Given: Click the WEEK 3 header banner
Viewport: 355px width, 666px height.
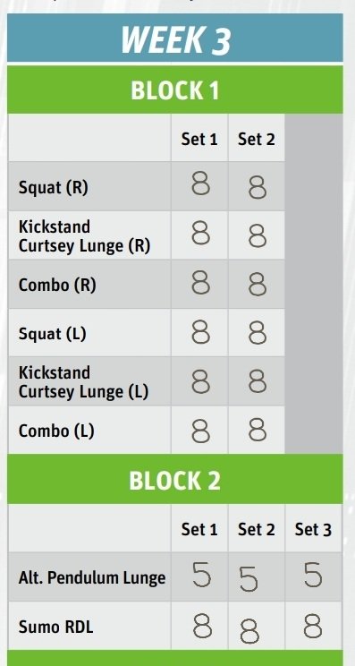Looking at the screenshot, I should [x=175, y=38].
